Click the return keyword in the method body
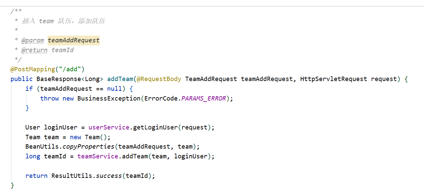The image size is (424, 193). coord(36,176)
